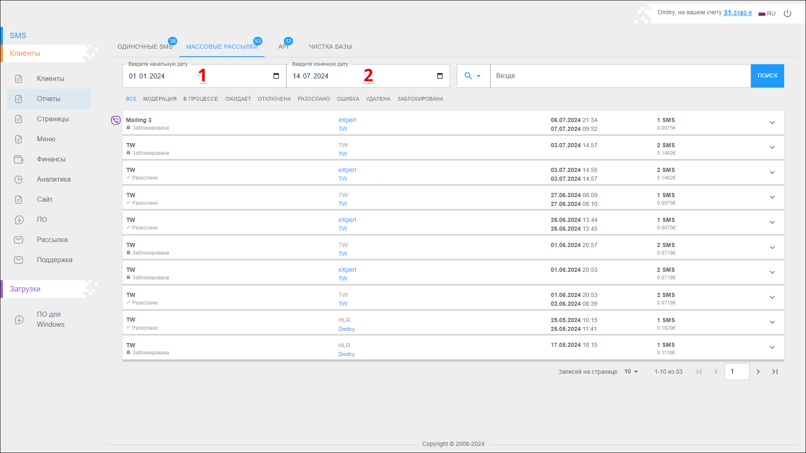806x453 pixels.
Task: Expand the Mailing 3 row details
Action: pos(772,122)
